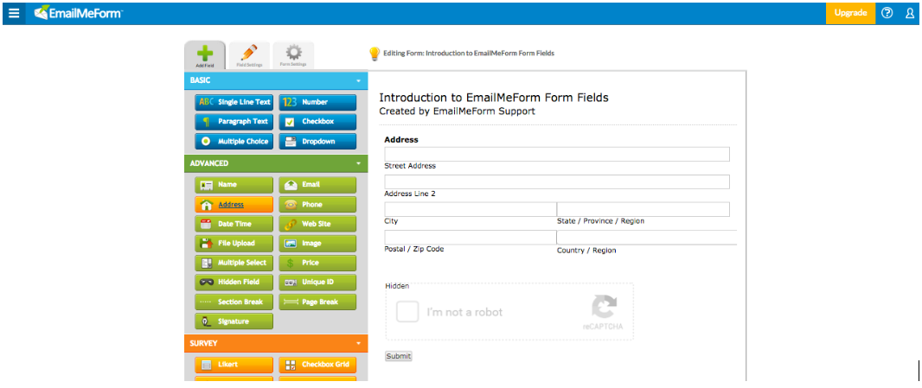Click the State / Province / Region input
This screenshot has height=388, width=922.
[x=643, y=209]
